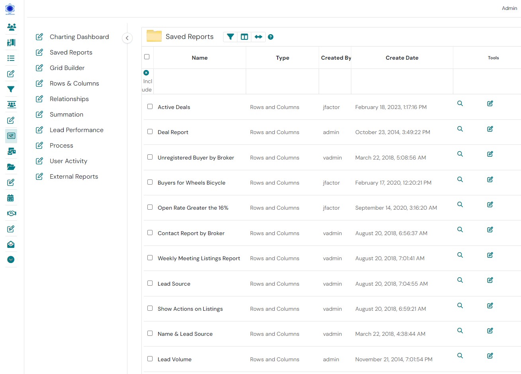
Task: Expand more sidebar items with the down chevron
Action: coord(11,259)
